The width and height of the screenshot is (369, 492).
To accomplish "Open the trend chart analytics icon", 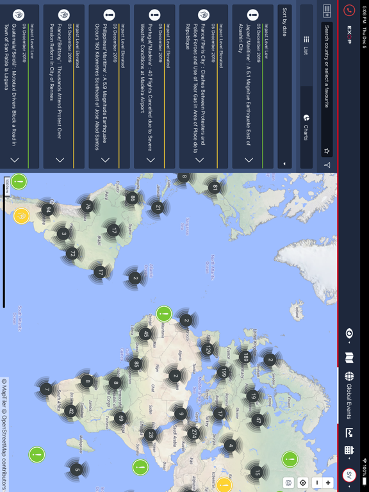I will [x=349, y=432].
